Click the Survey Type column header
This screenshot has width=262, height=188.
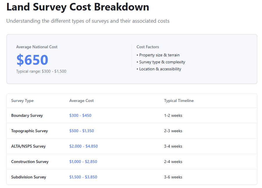pos(22,101)
